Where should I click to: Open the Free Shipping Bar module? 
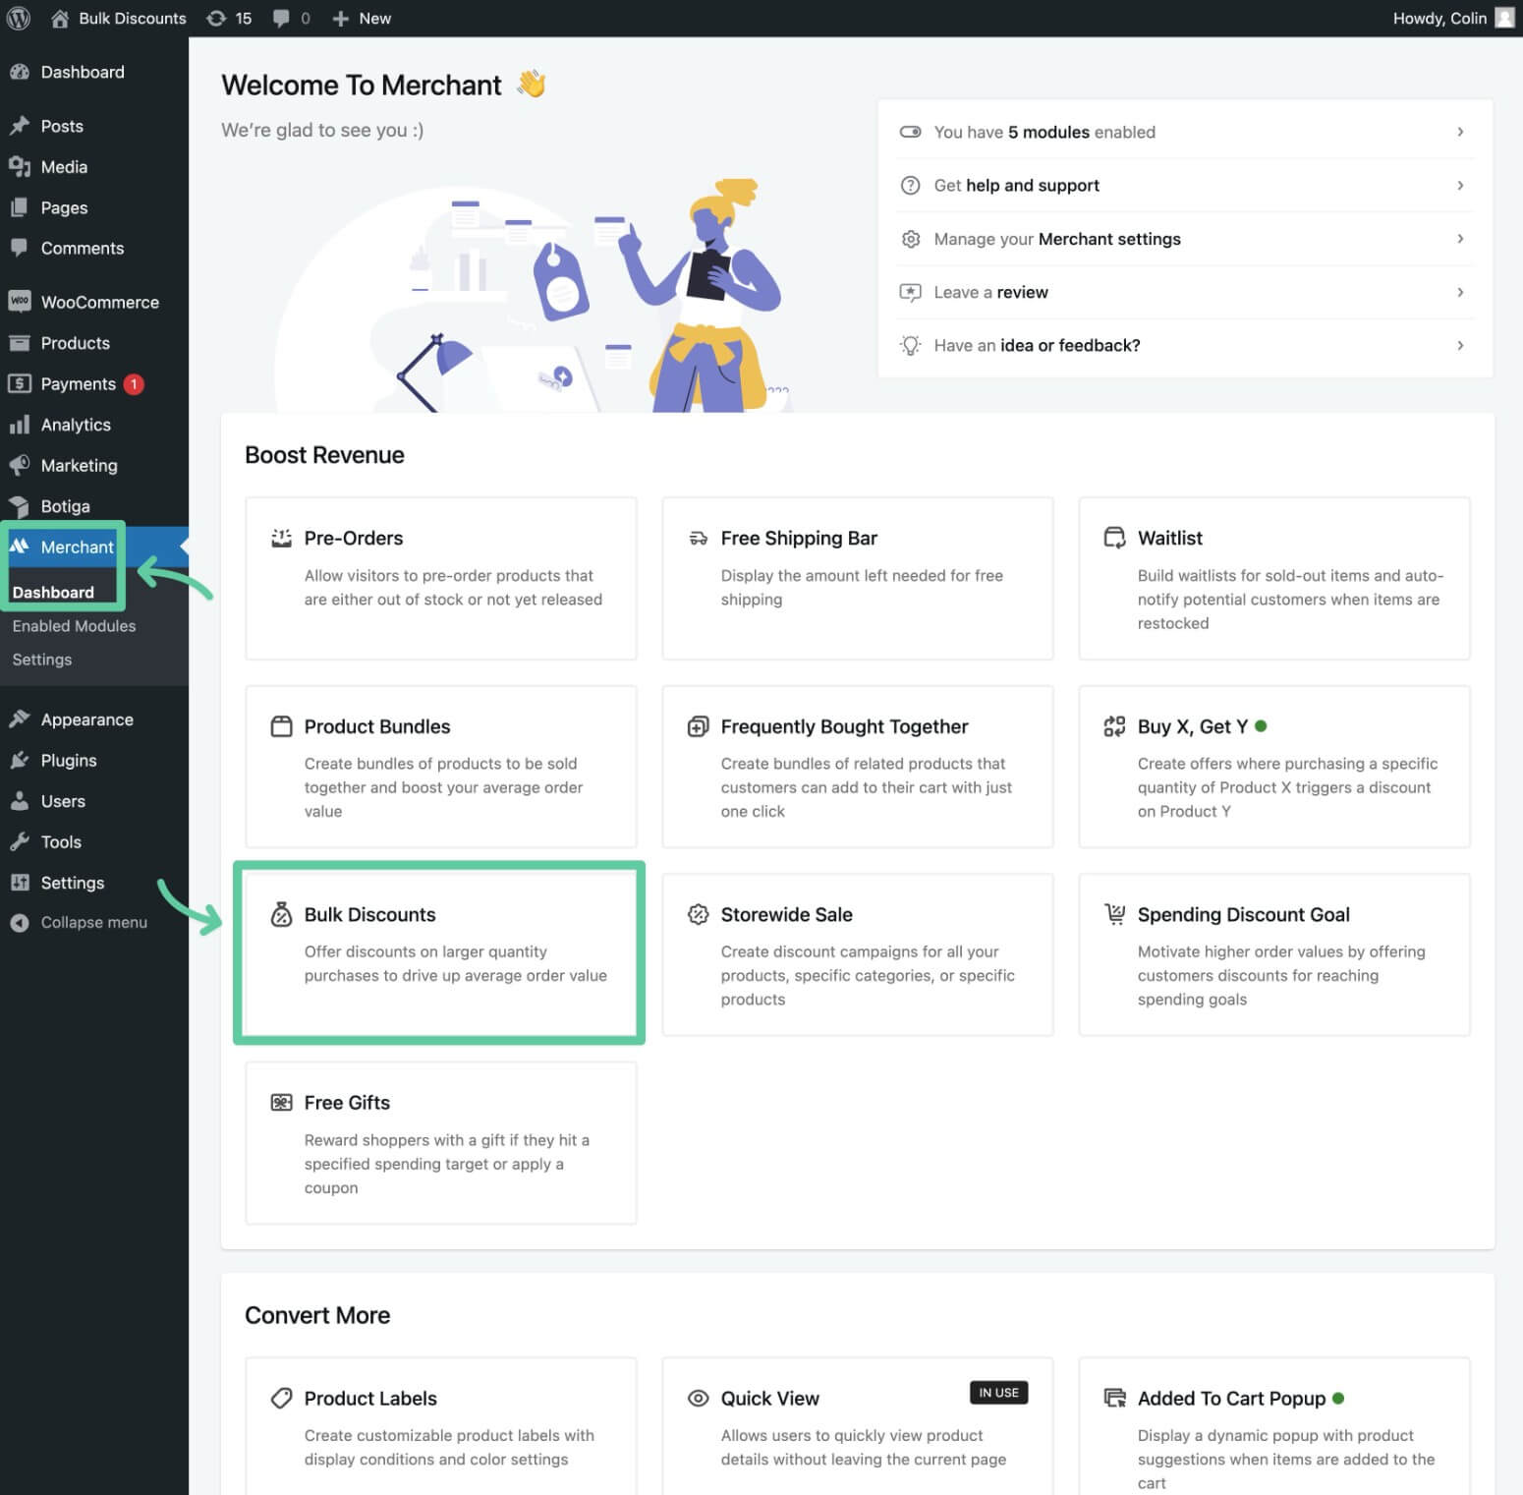coord(858,578)
